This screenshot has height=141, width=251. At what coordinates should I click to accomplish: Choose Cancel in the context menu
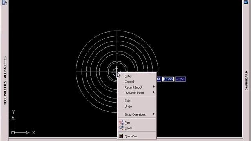click(x=137, y=82)
